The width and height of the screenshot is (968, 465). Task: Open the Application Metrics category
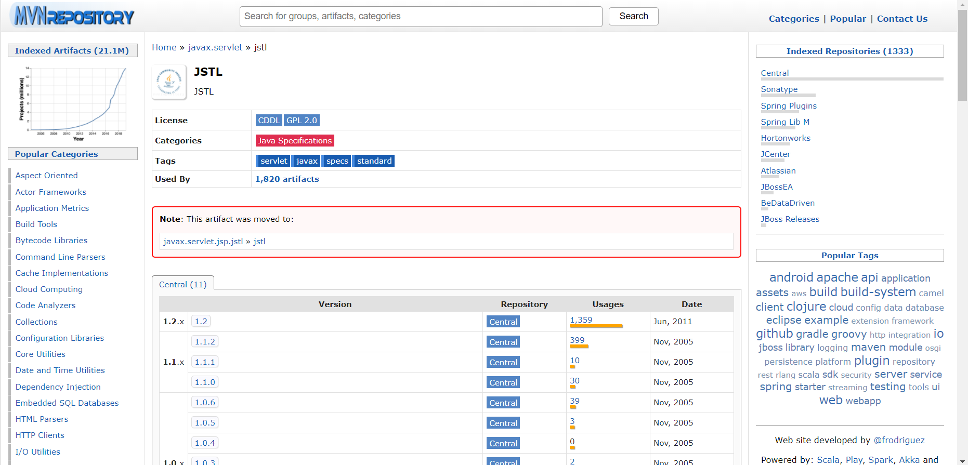point(52,208)
